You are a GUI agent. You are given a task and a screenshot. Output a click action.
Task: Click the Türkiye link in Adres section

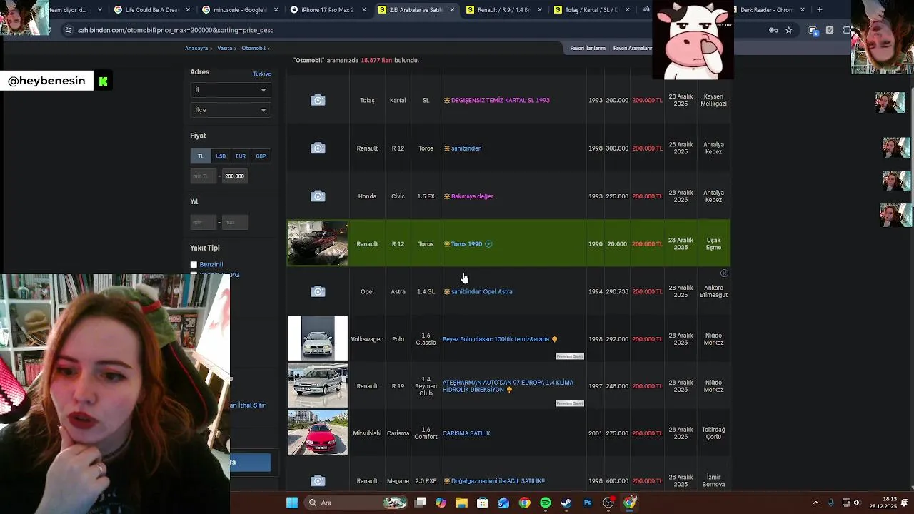point(262,74)
